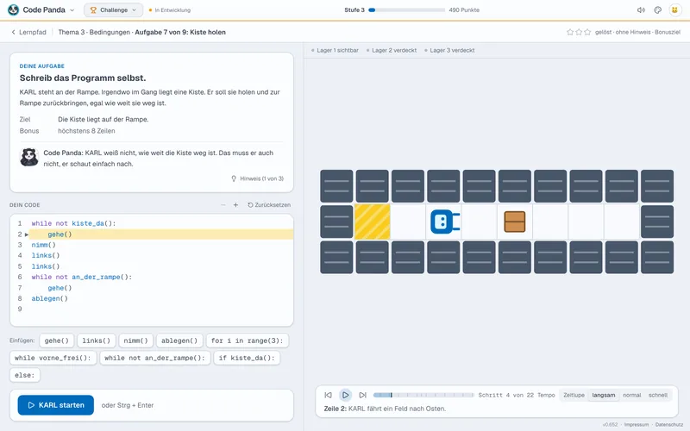Viewport: 690px width, 431px height.
Task: Insert gehe() snippet
Action: click(x=57, y=340)
